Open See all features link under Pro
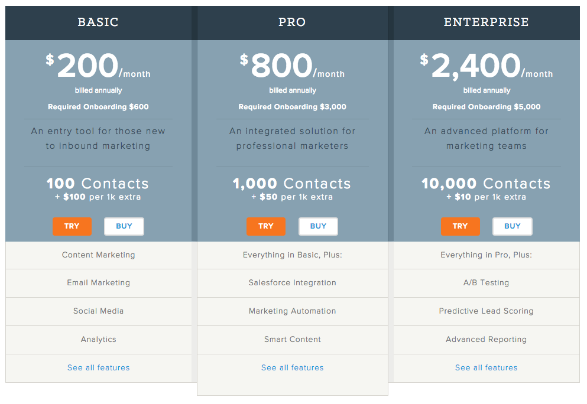Screen dimensions: 587x404 (293, 367)
